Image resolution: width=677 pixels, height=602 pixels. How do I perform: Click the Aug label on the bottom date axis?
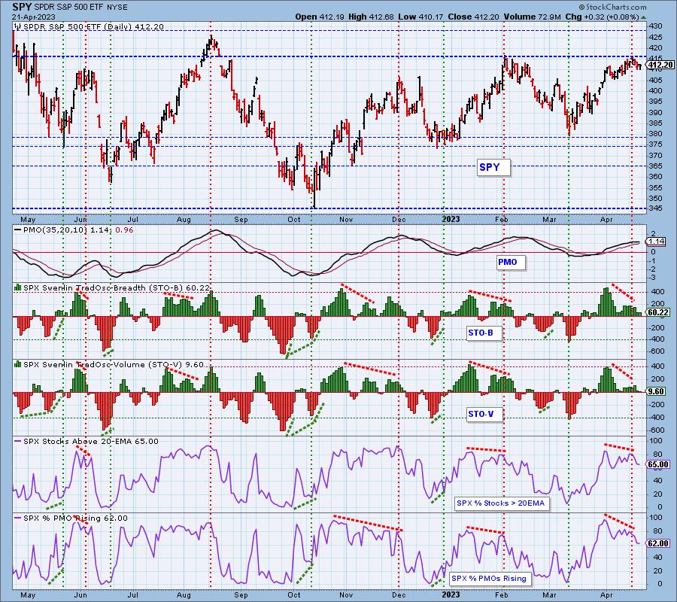point(184,594)
